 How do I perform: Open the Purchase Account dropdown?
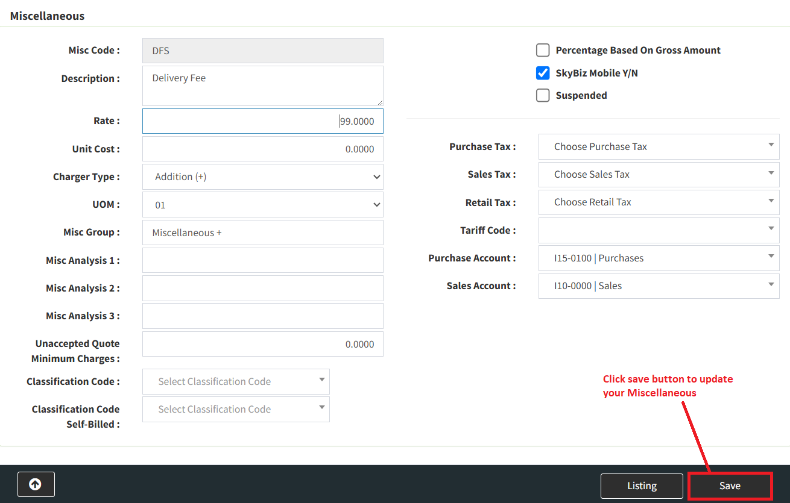(659, 258)
